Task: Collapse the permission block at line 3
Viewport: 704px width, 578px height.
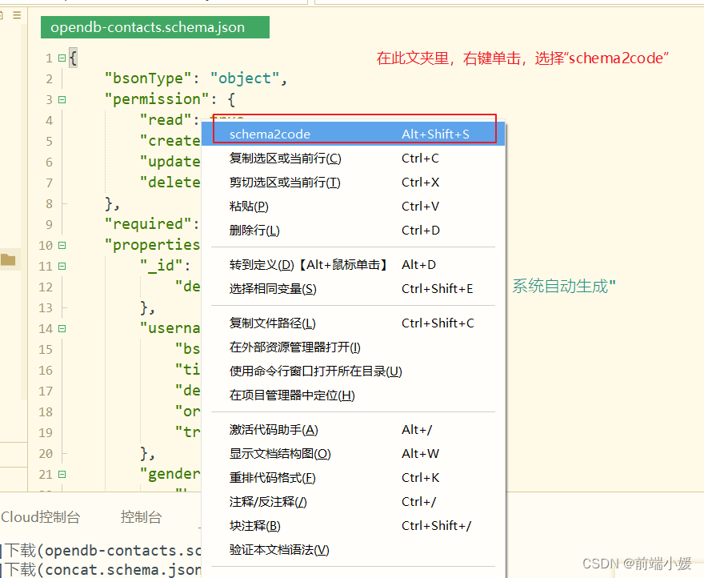Action: pyautogui.click(x=60, y=98)
